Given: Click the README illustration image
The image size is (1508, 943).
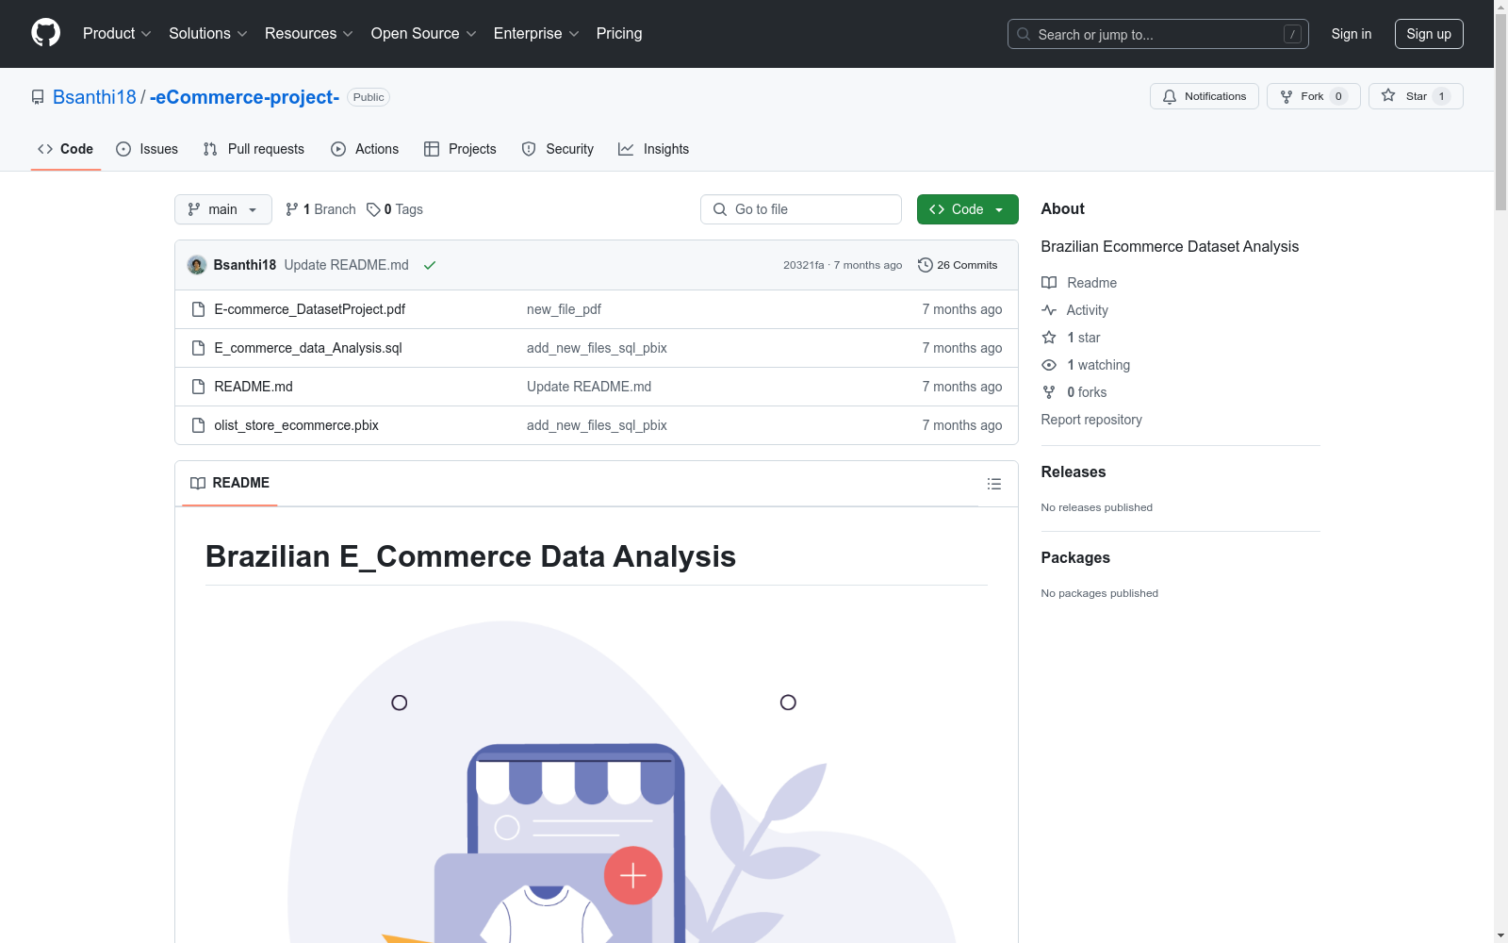Looking at the screenshot, I should click(x=597, y=773).
